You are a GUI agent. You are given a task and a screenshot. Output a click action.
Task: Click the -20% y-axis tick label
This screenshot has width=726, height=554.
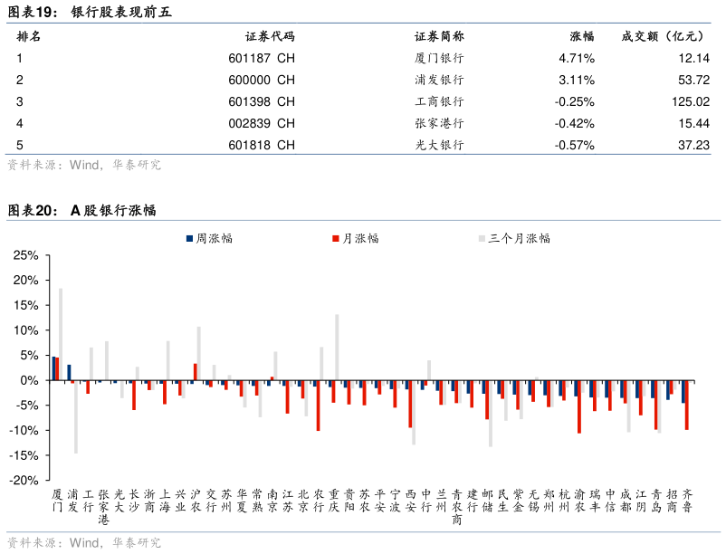pyautogui.click(x=23, y=480)
